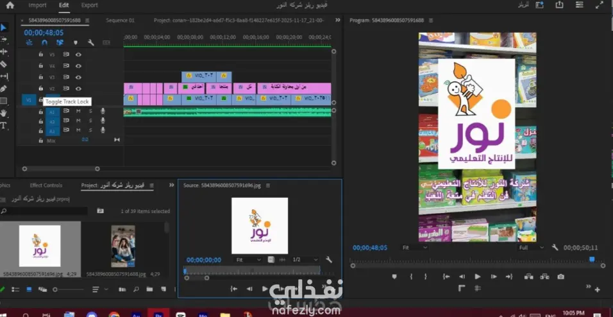Click the New Item icon in Project panel

click(164, 289)
